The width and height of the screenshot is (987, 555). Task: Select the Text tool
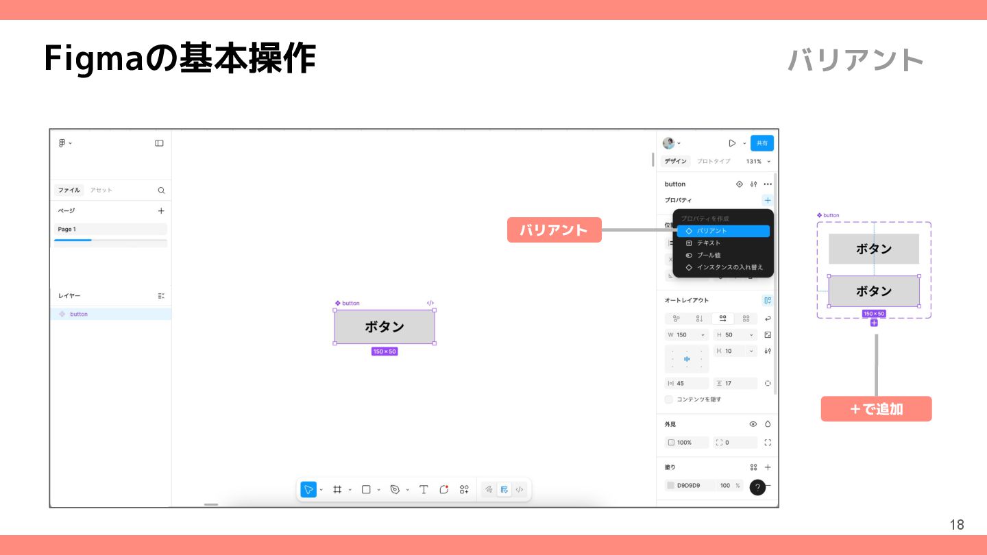coord(424,489)
